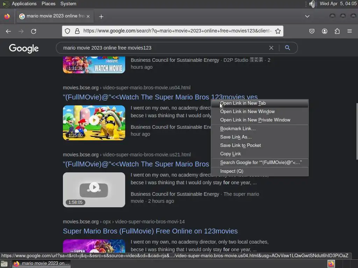The height and width of the screenshot is (268, 358).
Task: Open a new tab with plus button
Action: [101, 16]
